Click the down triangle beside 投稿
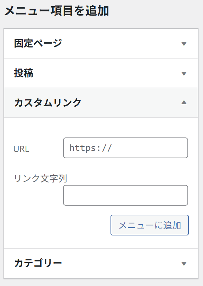 184,73
